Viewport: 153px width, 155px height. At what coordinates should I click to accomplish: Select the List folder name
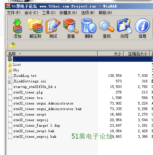17,64
